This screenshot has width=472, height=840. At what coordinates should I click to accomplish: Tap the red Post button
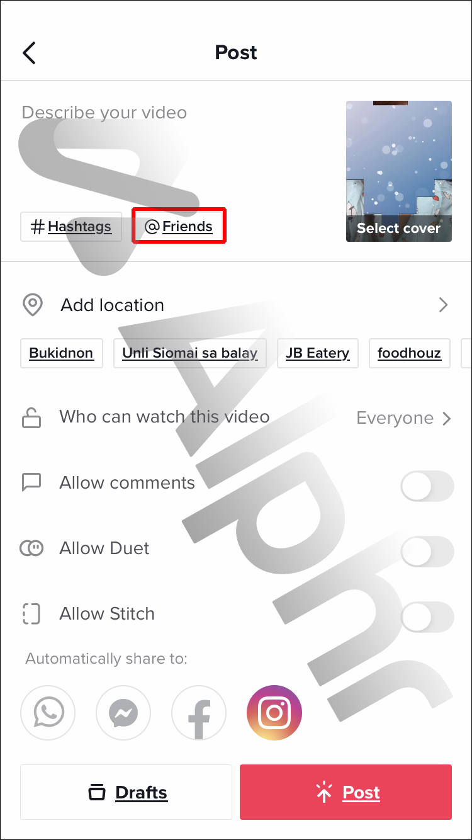(x=346, y=792)
